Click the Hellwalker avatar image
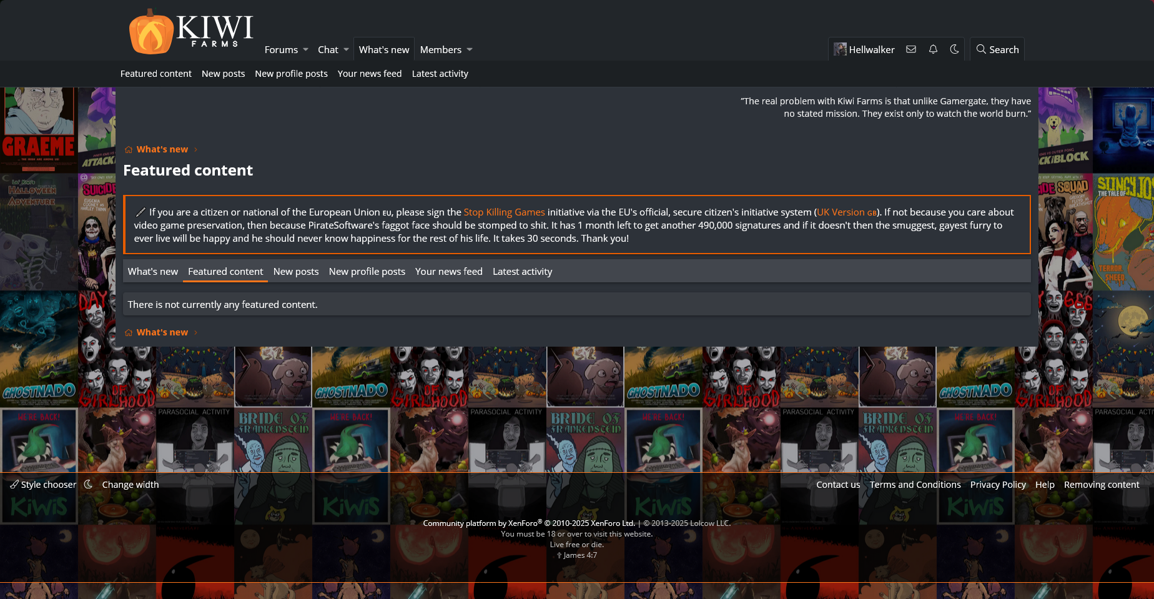Image resolution: width=1154 pixels, height=599 pixels. [840, 49]
